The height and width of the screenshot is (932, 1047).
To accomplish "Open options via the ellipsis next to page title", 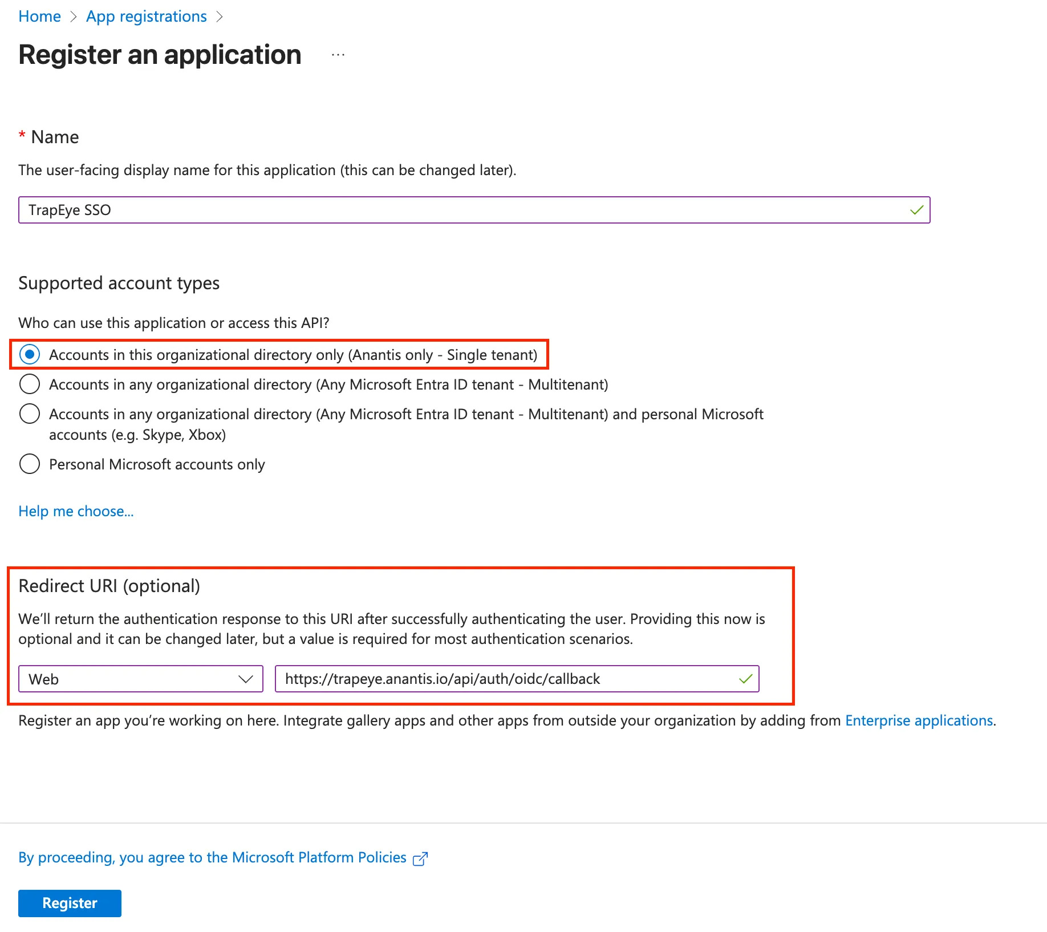I will pyautogui.click(x=338, y=55).
